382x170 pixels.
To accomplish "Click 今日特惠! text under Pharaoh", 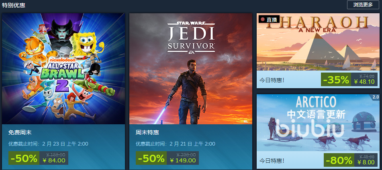I will [272, 80].
